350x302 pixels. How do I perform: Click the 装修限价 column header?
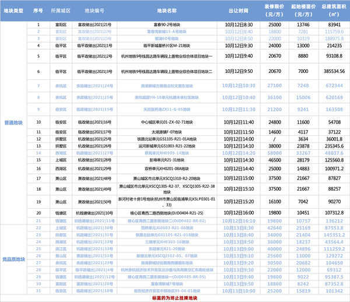click(274, 10)
